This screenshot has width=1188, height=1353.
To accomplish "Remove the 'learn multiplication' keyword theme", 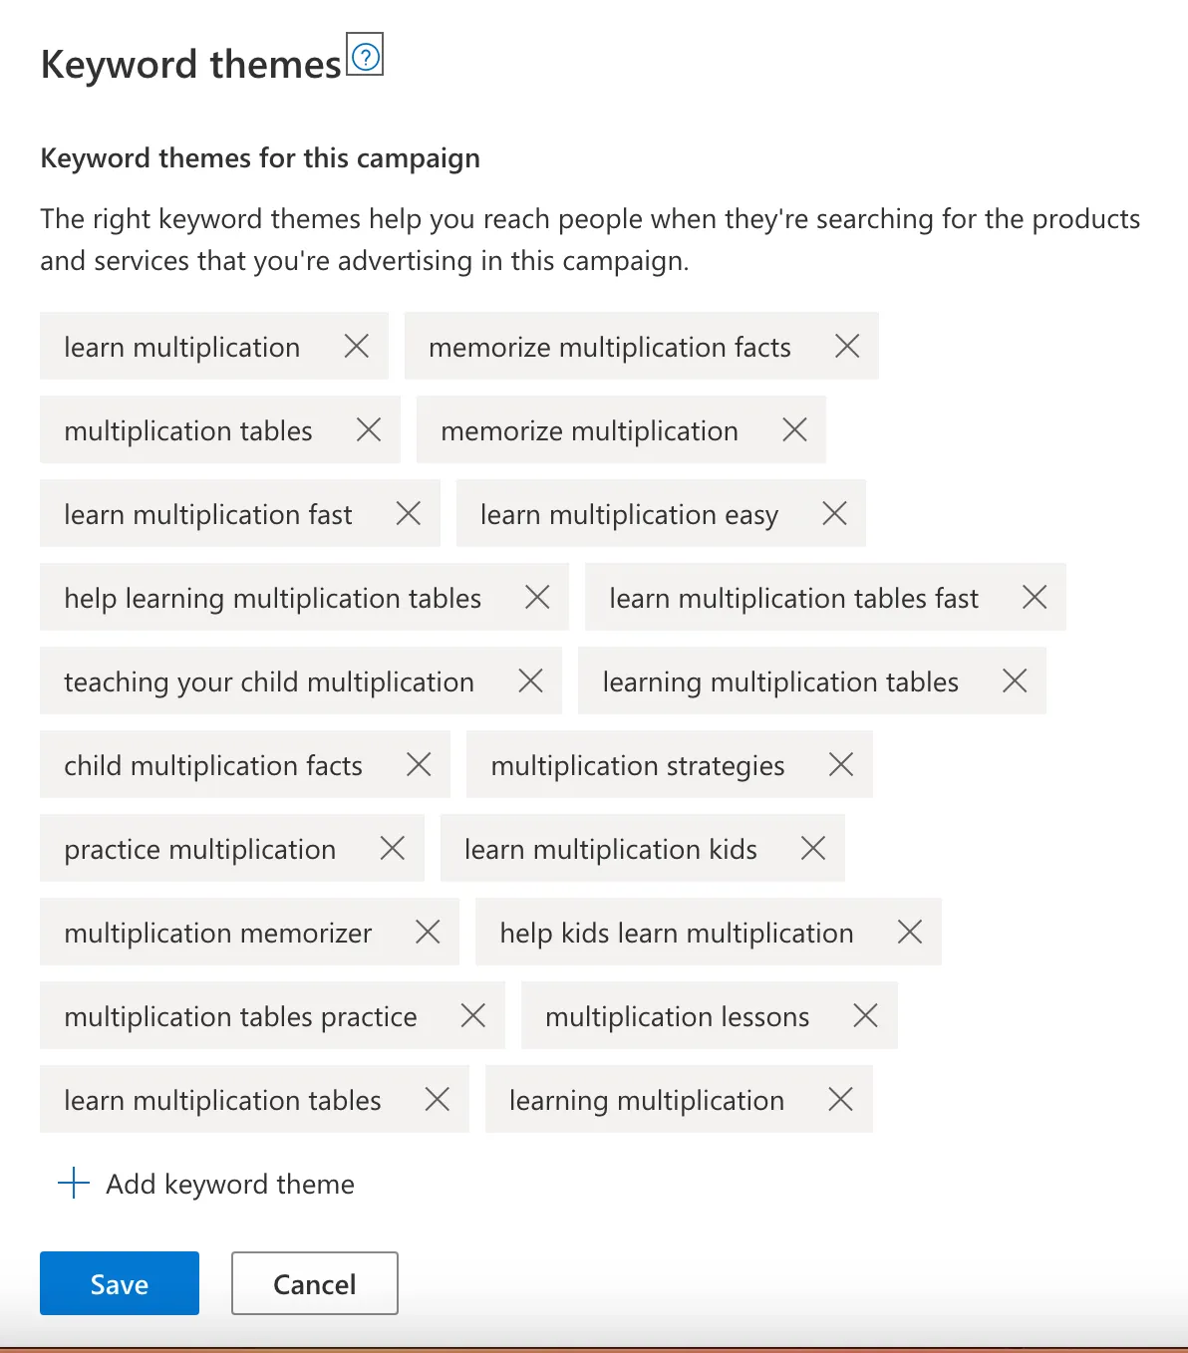I will (357, 346).
